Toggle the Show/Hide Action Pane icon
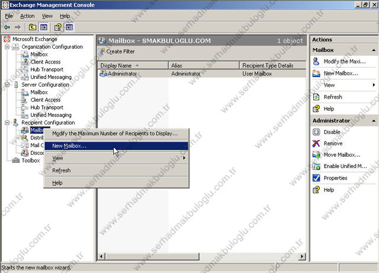 tap(69, 27)
